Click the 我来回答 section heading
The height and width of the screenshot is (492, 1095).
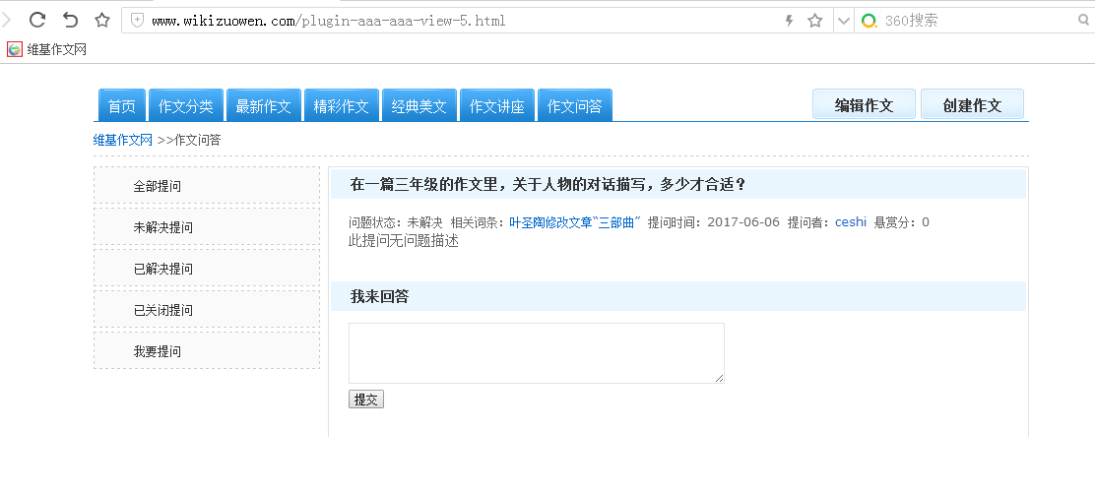(x=380, y=296)
